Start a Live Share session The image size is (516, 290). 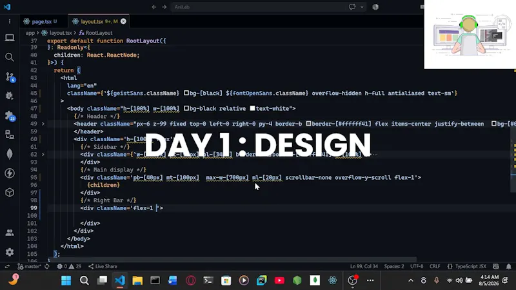(103, 266)
